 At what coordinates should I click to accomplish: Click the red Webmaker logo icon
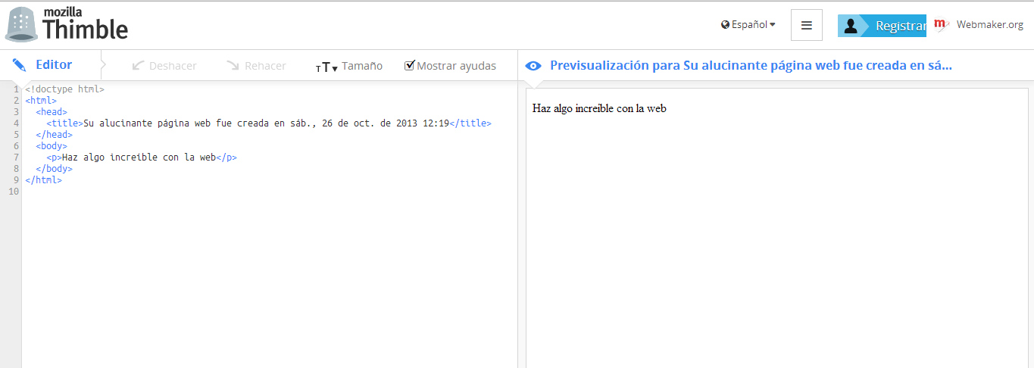pos(941,25)
